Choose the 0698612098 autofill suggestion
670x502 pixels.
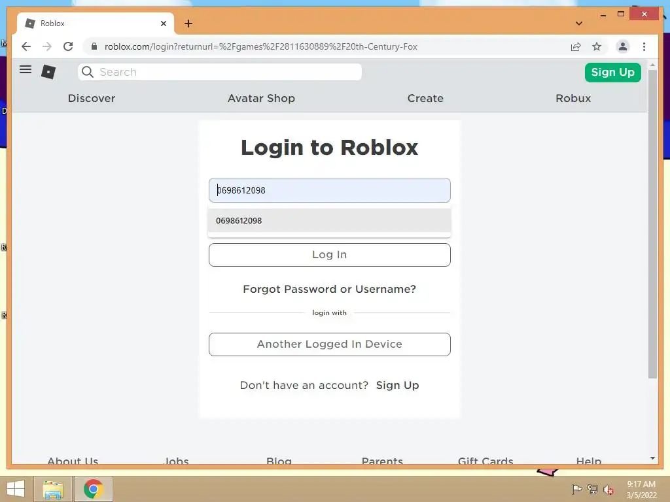click(x=330, y=221)
